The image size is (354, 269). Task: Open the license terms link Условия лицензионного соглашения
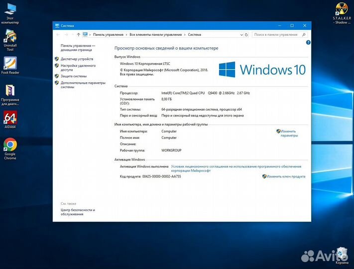(236, 168)
